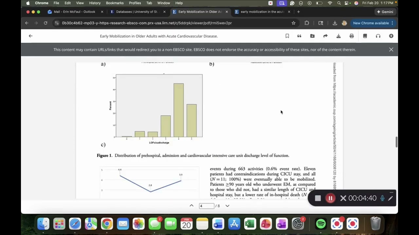Navigate back in Chrome
The height and width of the screenshot is (235, 419).
coord(27,23)
